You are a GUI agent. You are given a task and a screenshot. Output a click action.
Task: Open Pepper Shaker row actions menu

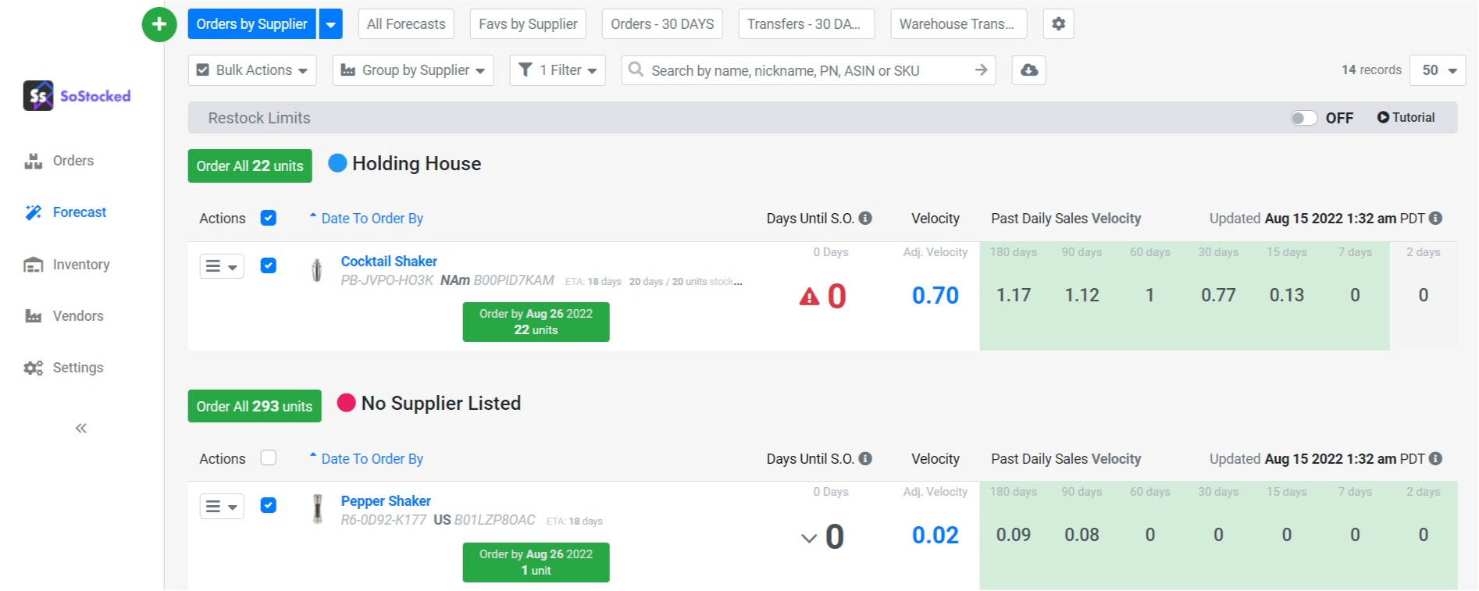(x=222, y=506)
